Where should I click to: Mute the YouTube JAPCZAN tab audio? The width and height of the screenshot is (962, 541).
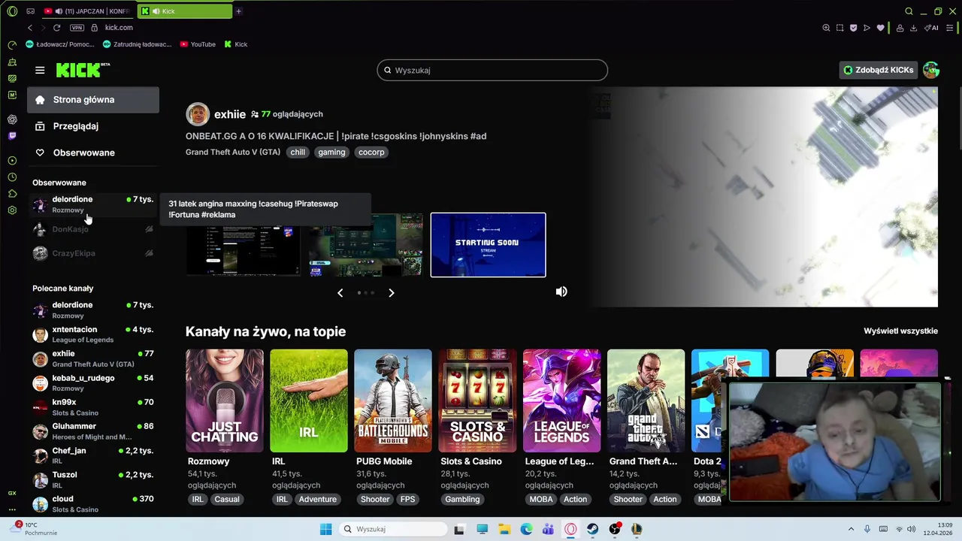59,11
